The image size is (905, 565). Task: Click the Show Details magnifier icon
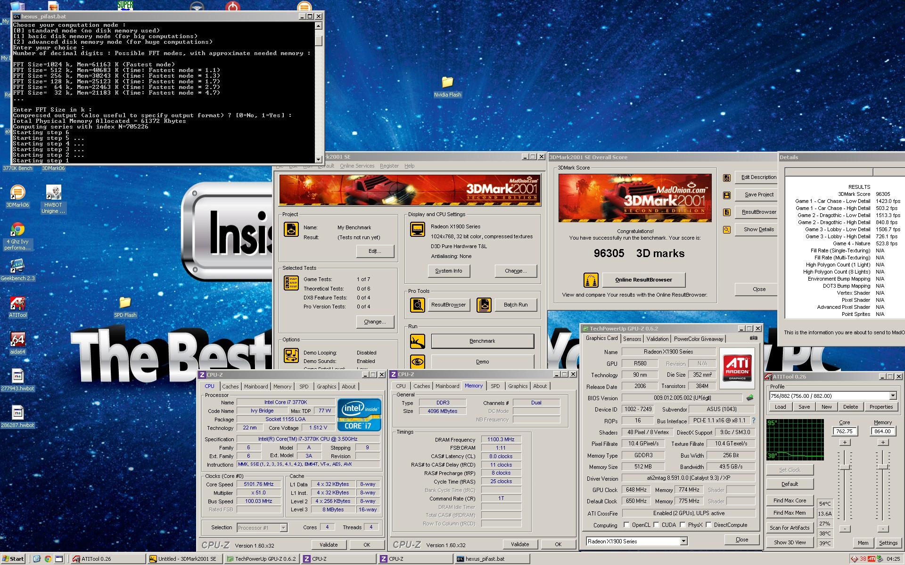pos(727,230)
